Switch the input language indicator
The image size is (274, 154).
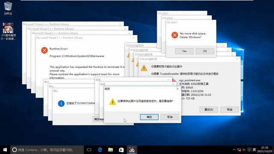(x=254, y=150)
